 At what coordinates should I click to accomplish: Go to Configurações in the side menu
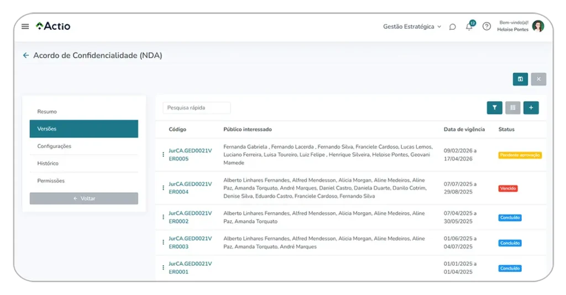tap(54, 146)
